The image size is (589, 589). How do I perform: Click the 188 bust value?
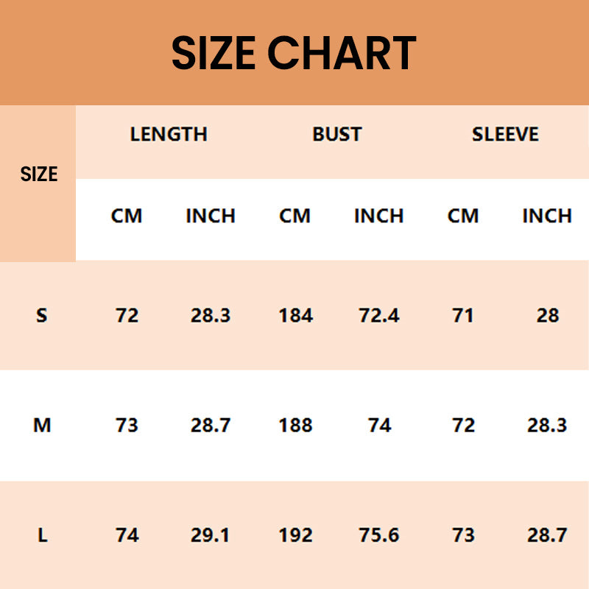295,425
